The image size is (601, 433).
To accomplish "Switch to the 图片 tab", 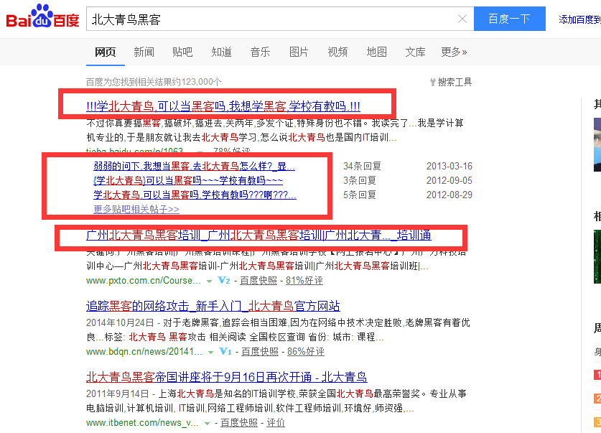I will [x=299, y=52].
